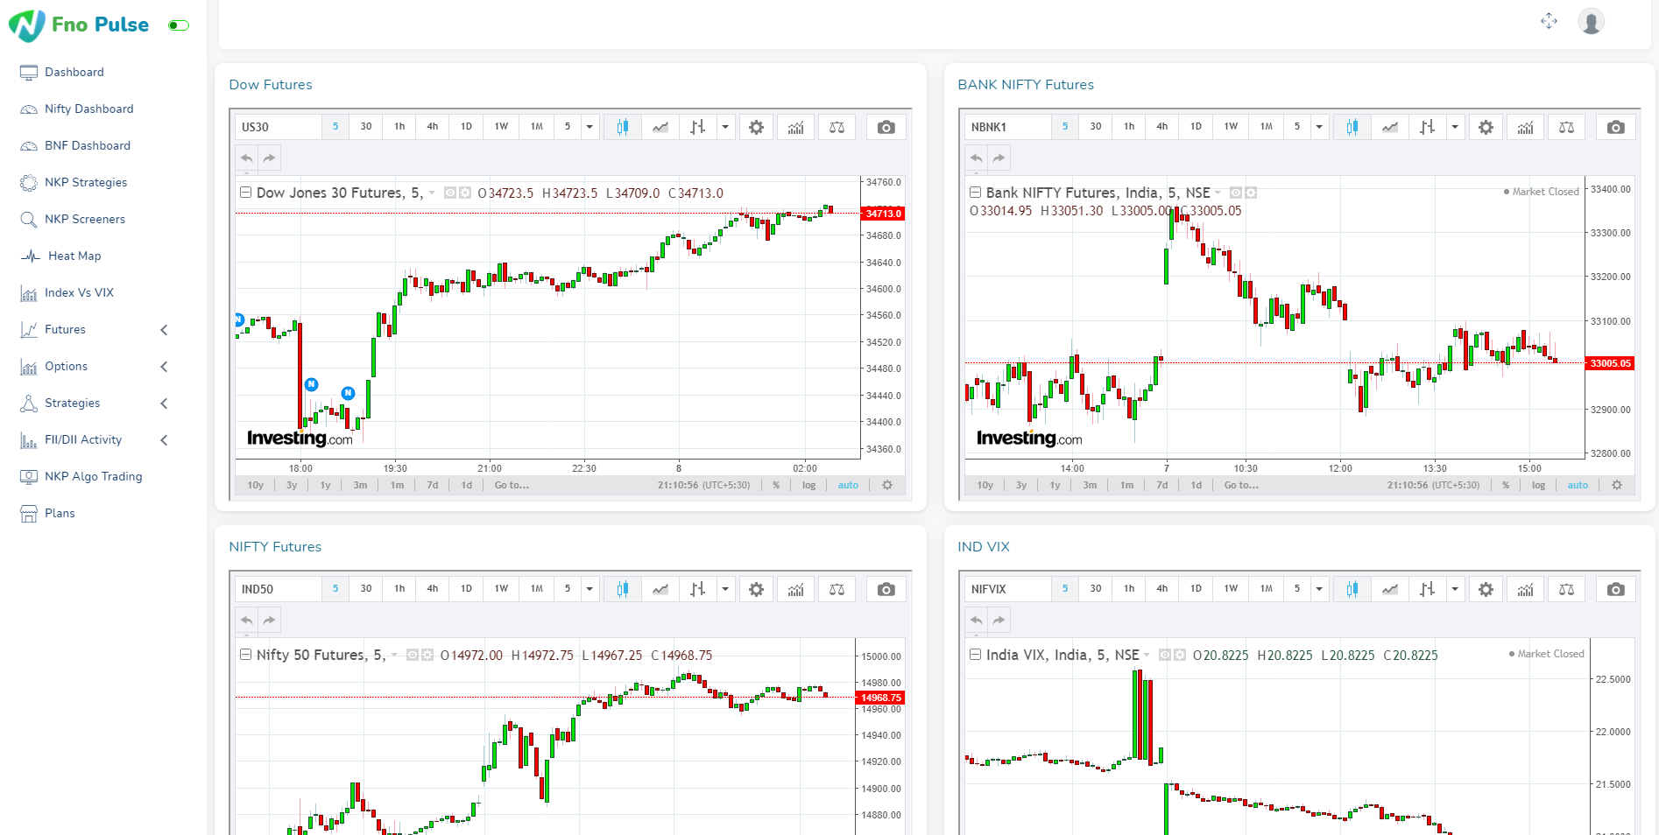Click the compare scales icon on Dow Futures chart
The width and height of the screenshot is (1659, 835).
click(x=837, y=127)
